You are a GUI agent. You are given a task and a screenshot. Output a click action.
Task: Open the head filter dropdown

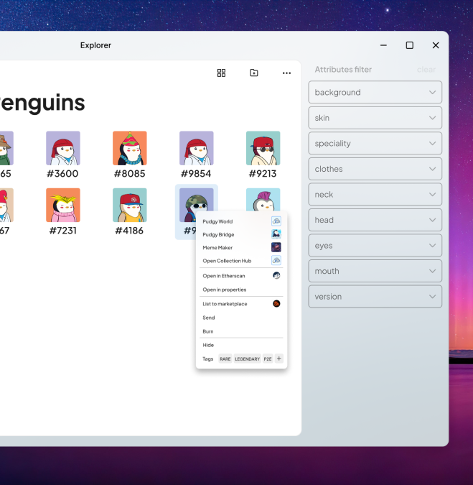(x=375, y=220)
